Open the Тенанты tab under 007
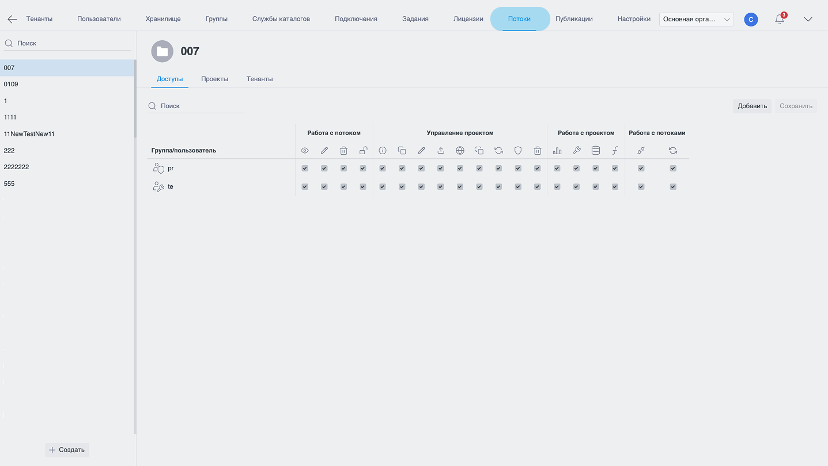This screenshot has height=466, width=828. [x=260, y=79]
